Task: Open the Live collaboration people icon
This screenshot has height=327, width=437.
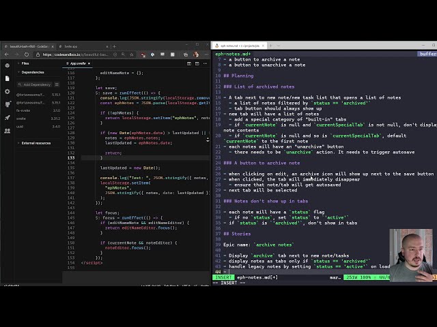Action: click(8, 130)
